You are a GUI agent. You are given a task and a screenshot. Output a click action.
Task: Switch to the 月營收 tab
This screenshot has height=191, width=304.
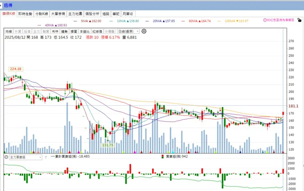pyautogui.click(x=128, y=14)
